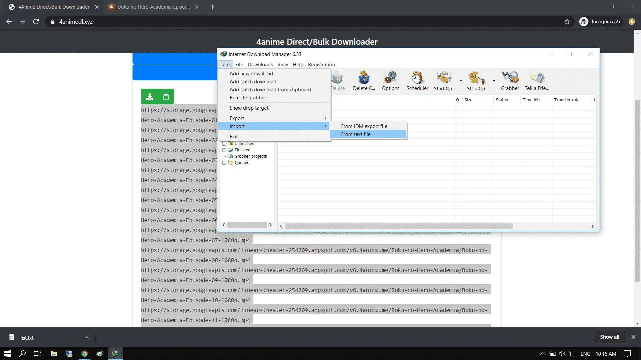
Task: Open a new Chrome tab
Action: (x=212, y=7)
